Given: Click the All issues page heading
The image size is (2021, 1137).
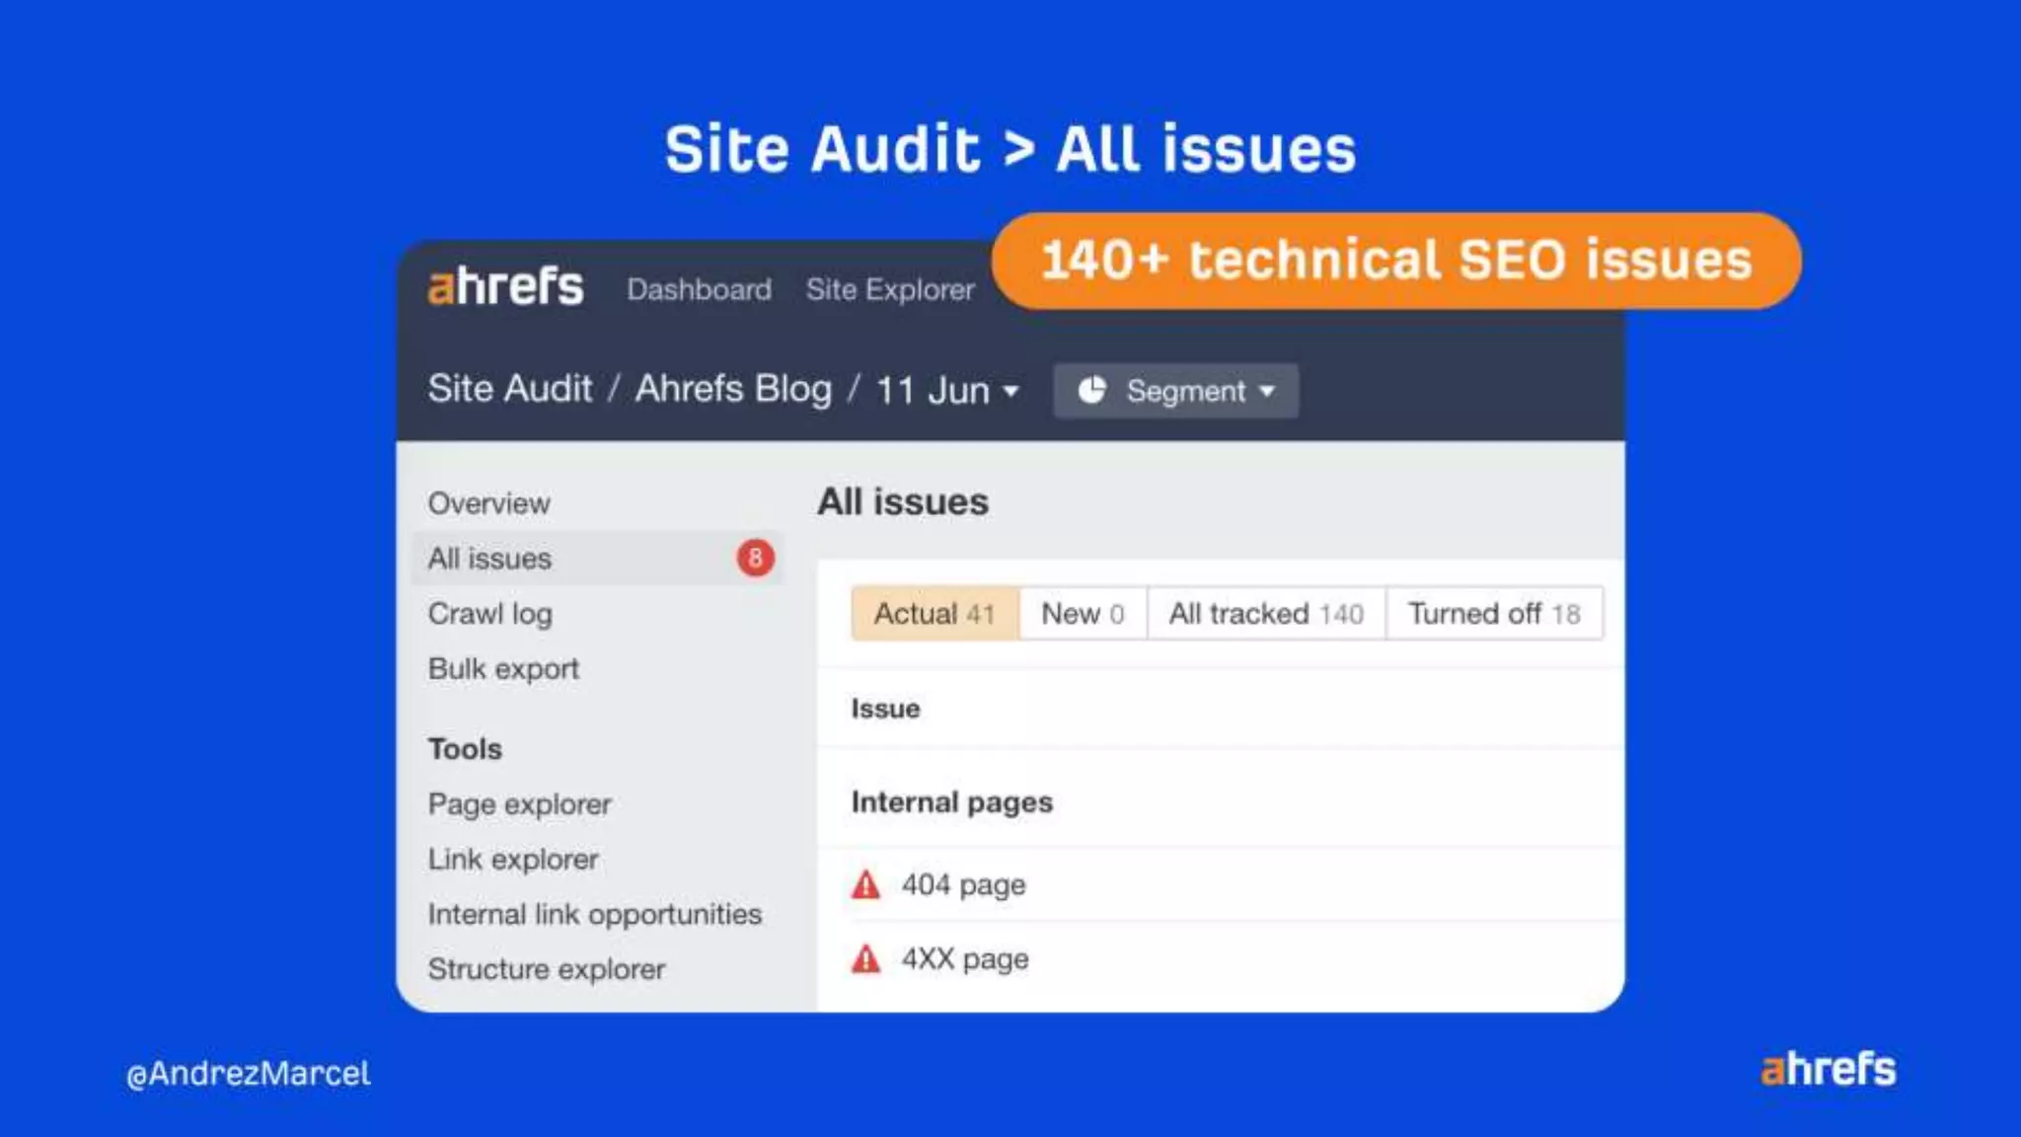Looking at the screenshot, I should point(902,502).
